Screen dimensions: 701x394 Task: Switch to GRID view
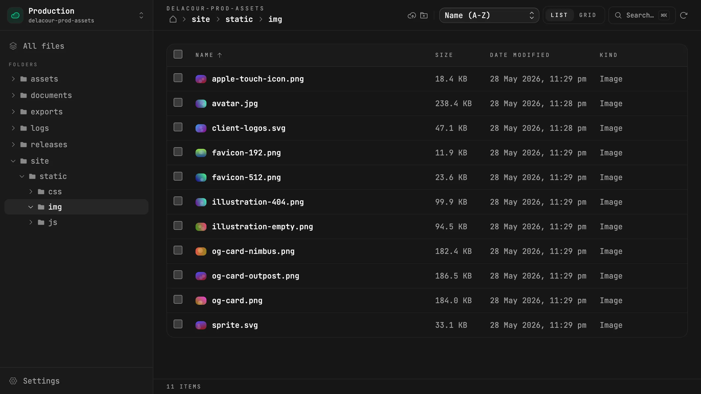[x=588, y=15]
